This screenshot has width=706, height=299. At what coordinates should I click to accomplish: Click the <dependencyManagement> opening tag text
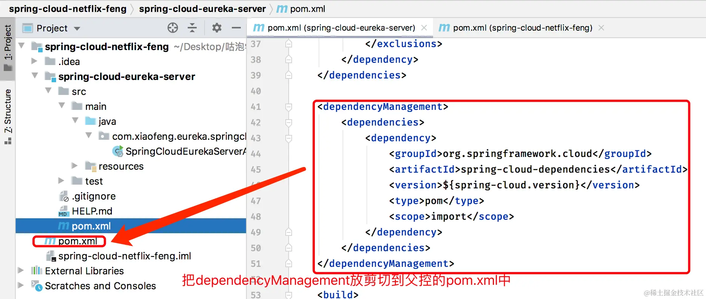point(383,107)
